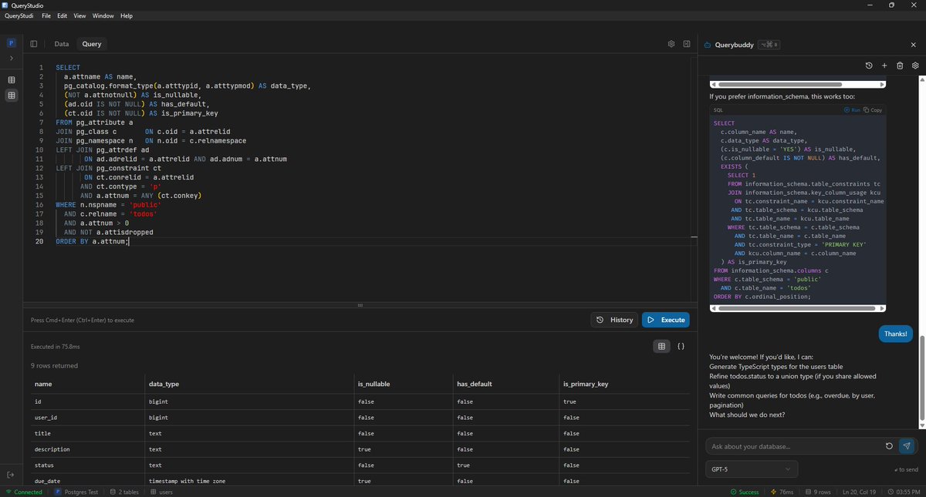Screen dimensions: 926x497
Task: Click the users table status entry
Action: point(162,492)
